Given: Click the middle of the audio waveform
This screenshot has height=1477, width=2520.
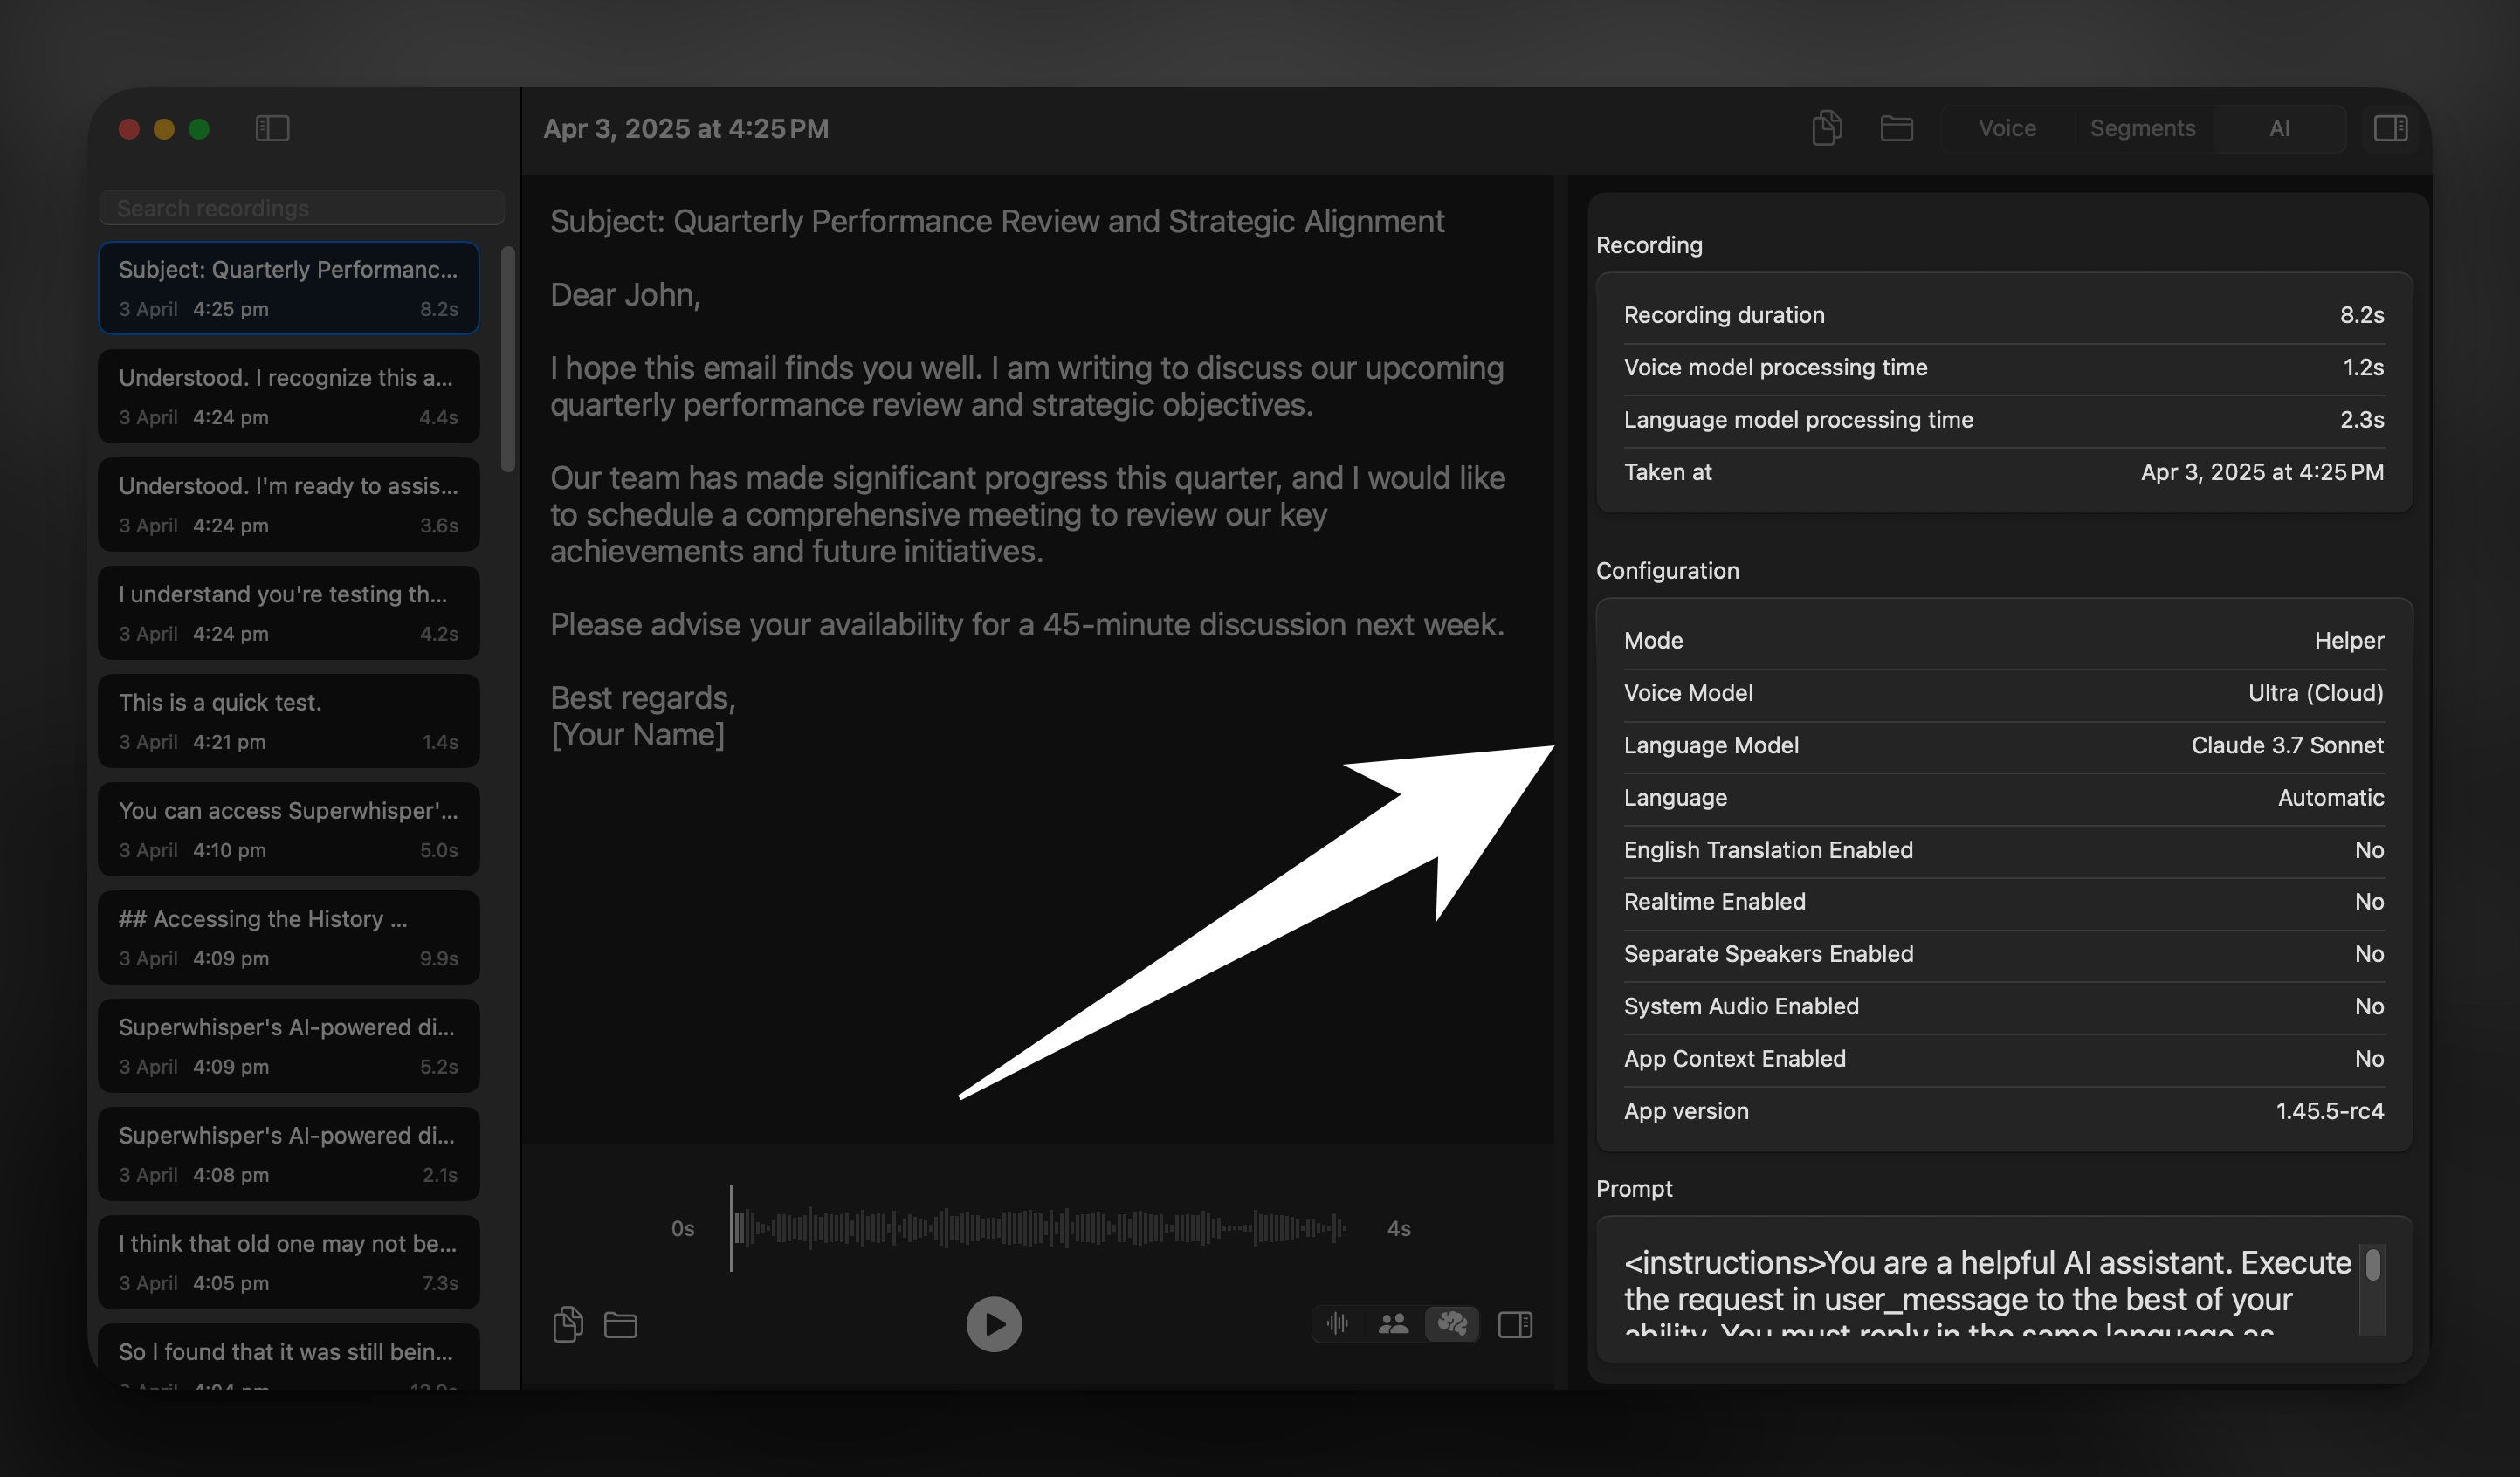Looking at the screenshot, I should pos(1040,1227).
